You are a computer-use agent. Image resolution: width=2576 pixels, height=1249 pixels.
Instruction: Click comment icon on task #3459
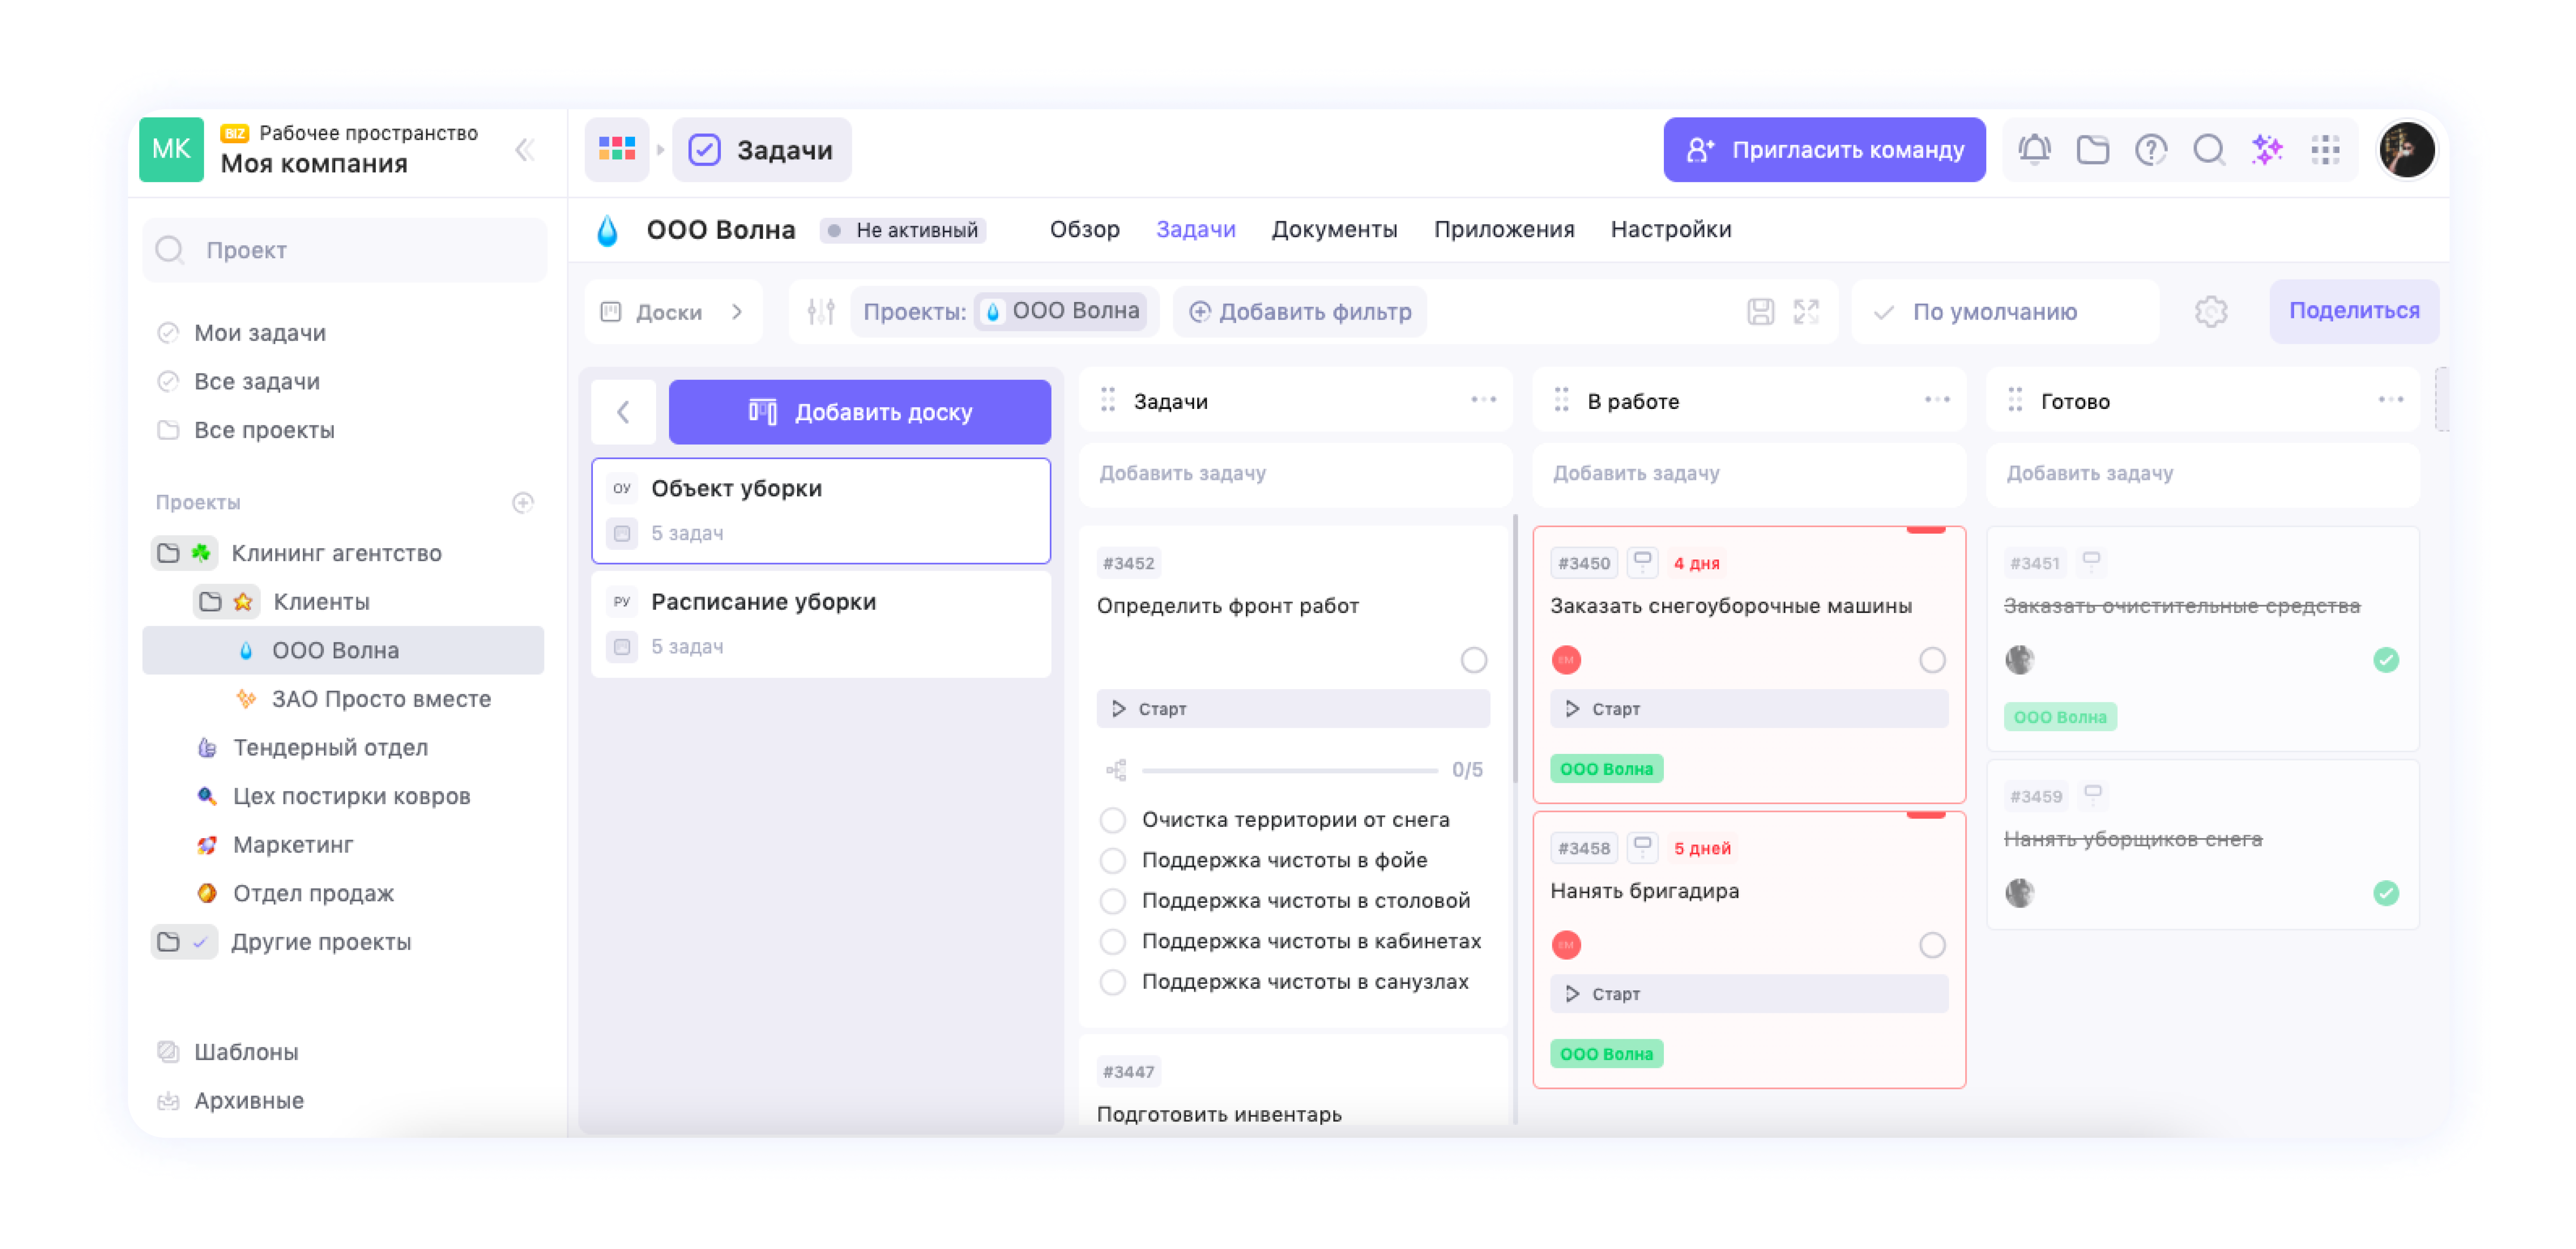point(2092,795)
